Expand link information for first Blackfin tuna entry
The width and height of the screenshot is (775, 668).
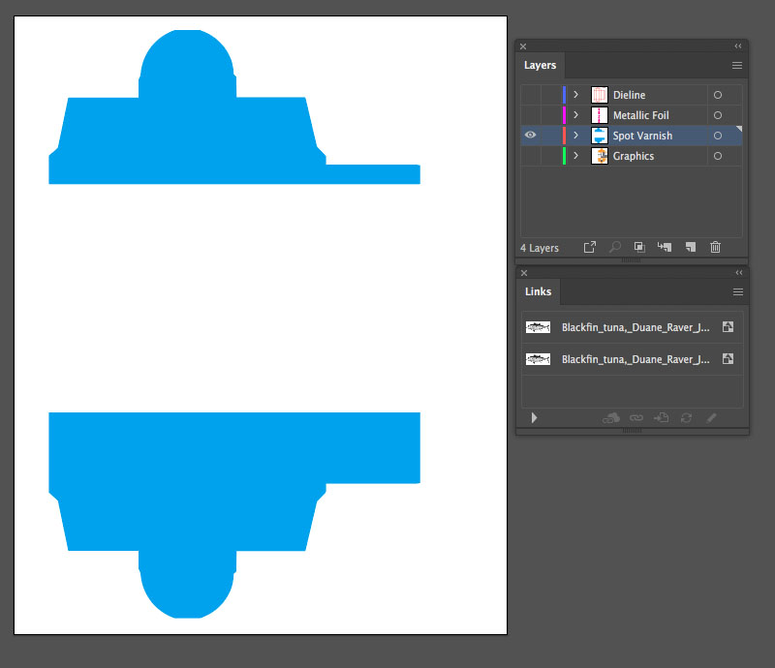point(534,417)
